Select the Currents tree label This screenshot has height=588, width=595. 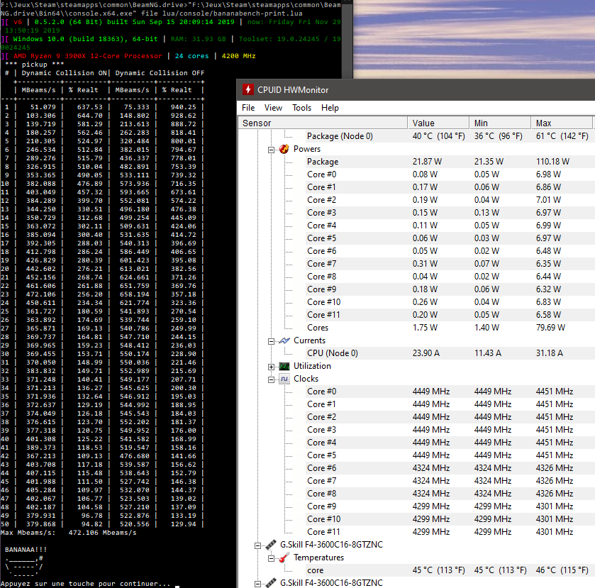[310, 340]
